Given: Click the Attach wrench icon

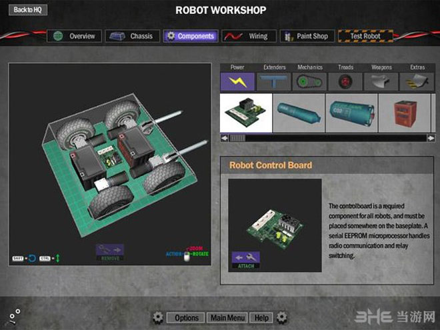Looking at the screenshot, I should click(x=247, y=257).
